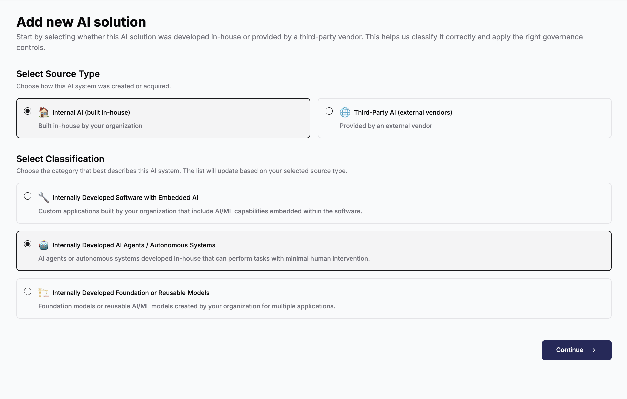Click the globe icon for Third-Party AI
Screen dimensions: 627x399
coord(345,112)
